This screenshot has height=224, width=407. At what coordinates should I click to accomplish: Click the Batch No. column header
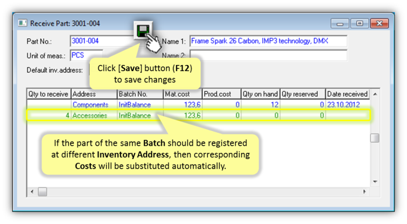tap(140, 94)
